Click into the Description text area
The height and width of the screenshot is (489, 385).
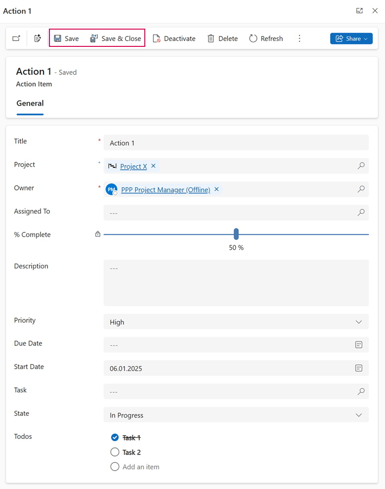236,283
